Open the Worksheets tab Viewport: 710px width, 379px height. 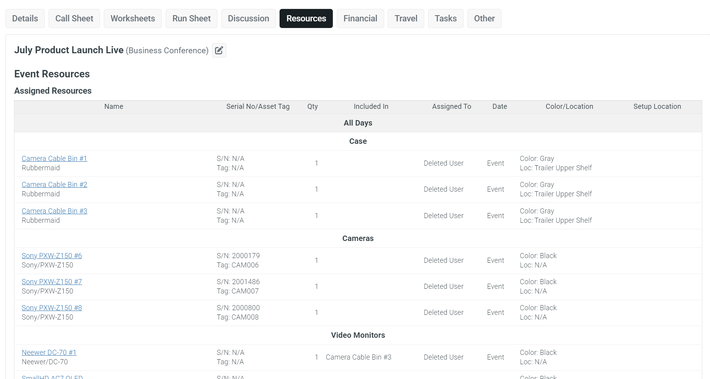(x=133, y=19)
